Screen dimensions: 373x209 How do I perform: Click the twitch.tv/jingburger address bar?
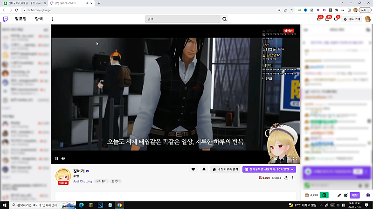pyautogui.click(x=150, y=10)
